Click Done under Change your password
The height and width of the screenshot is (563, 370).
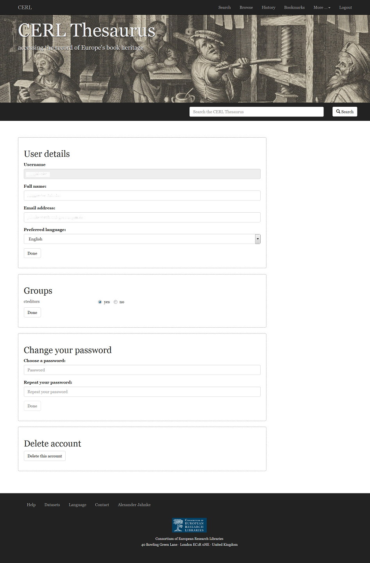point(32,406)
